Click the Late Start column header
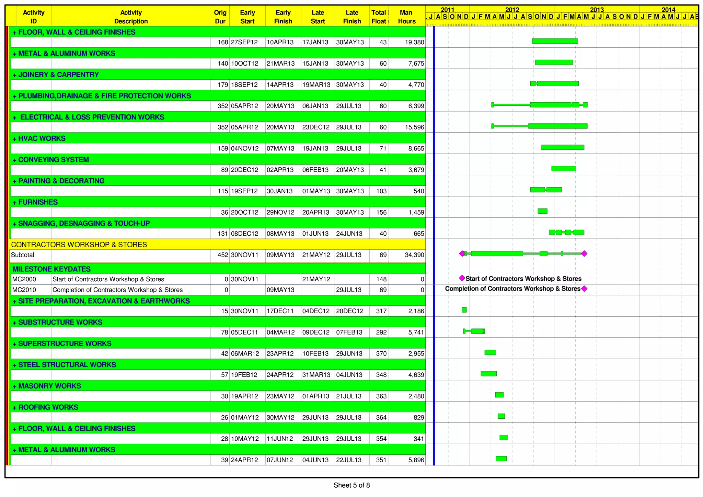Viewport: 703px width, 497px height. click(318, 16)
